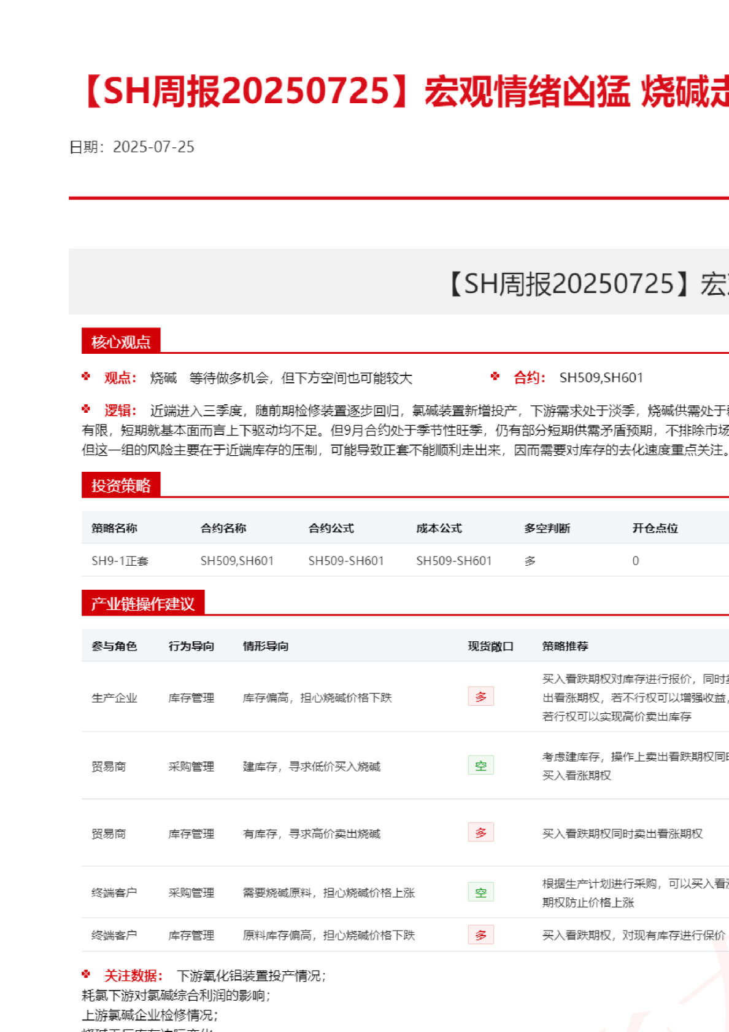Click the SH9-1正套 strategy name cell
Viewport: 729px width, 1032px height.
pos(120,561)
